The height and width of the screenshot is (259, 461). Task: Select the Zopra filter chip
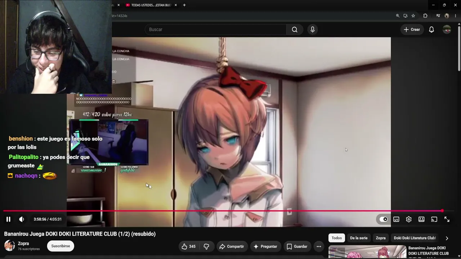point(381,238)
